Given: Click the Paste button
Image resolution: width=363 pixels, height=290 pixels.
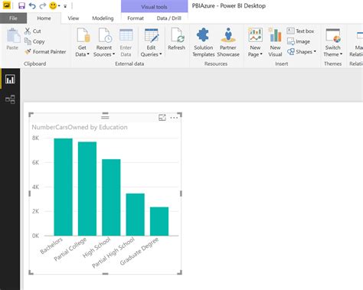Looking at the screenshot, I should [x=12, y=39].
